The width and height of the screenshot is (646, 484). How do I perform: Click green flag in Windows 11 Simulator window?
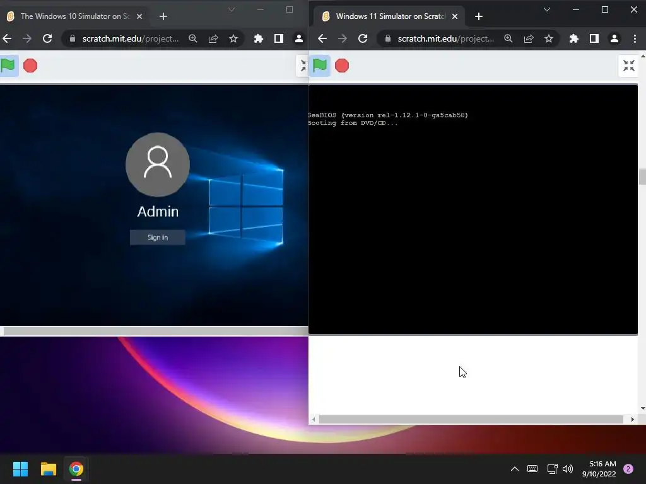point(320,66)
